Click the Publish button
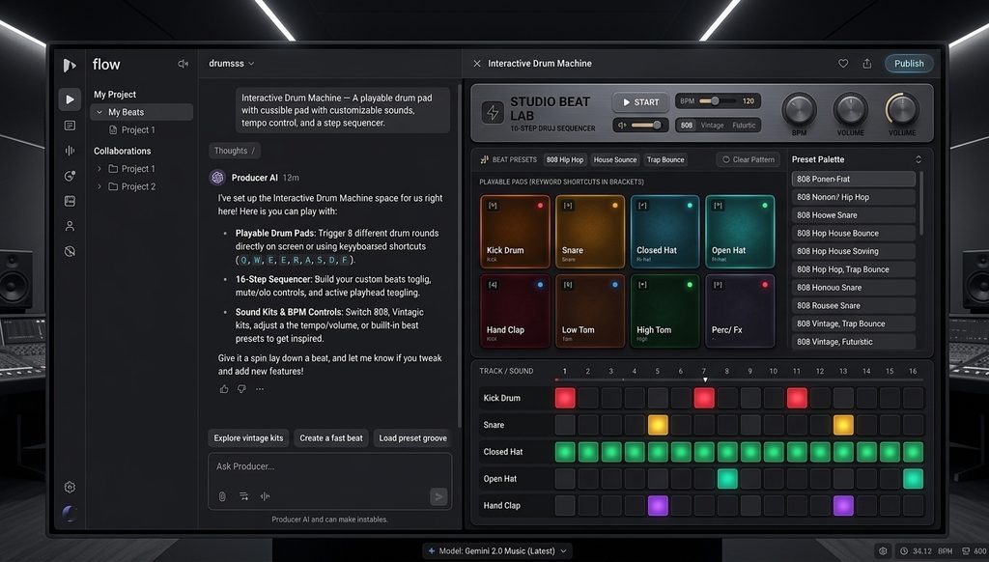The height and width of the screenshot is (562, 989). click(x=908, y=64)
